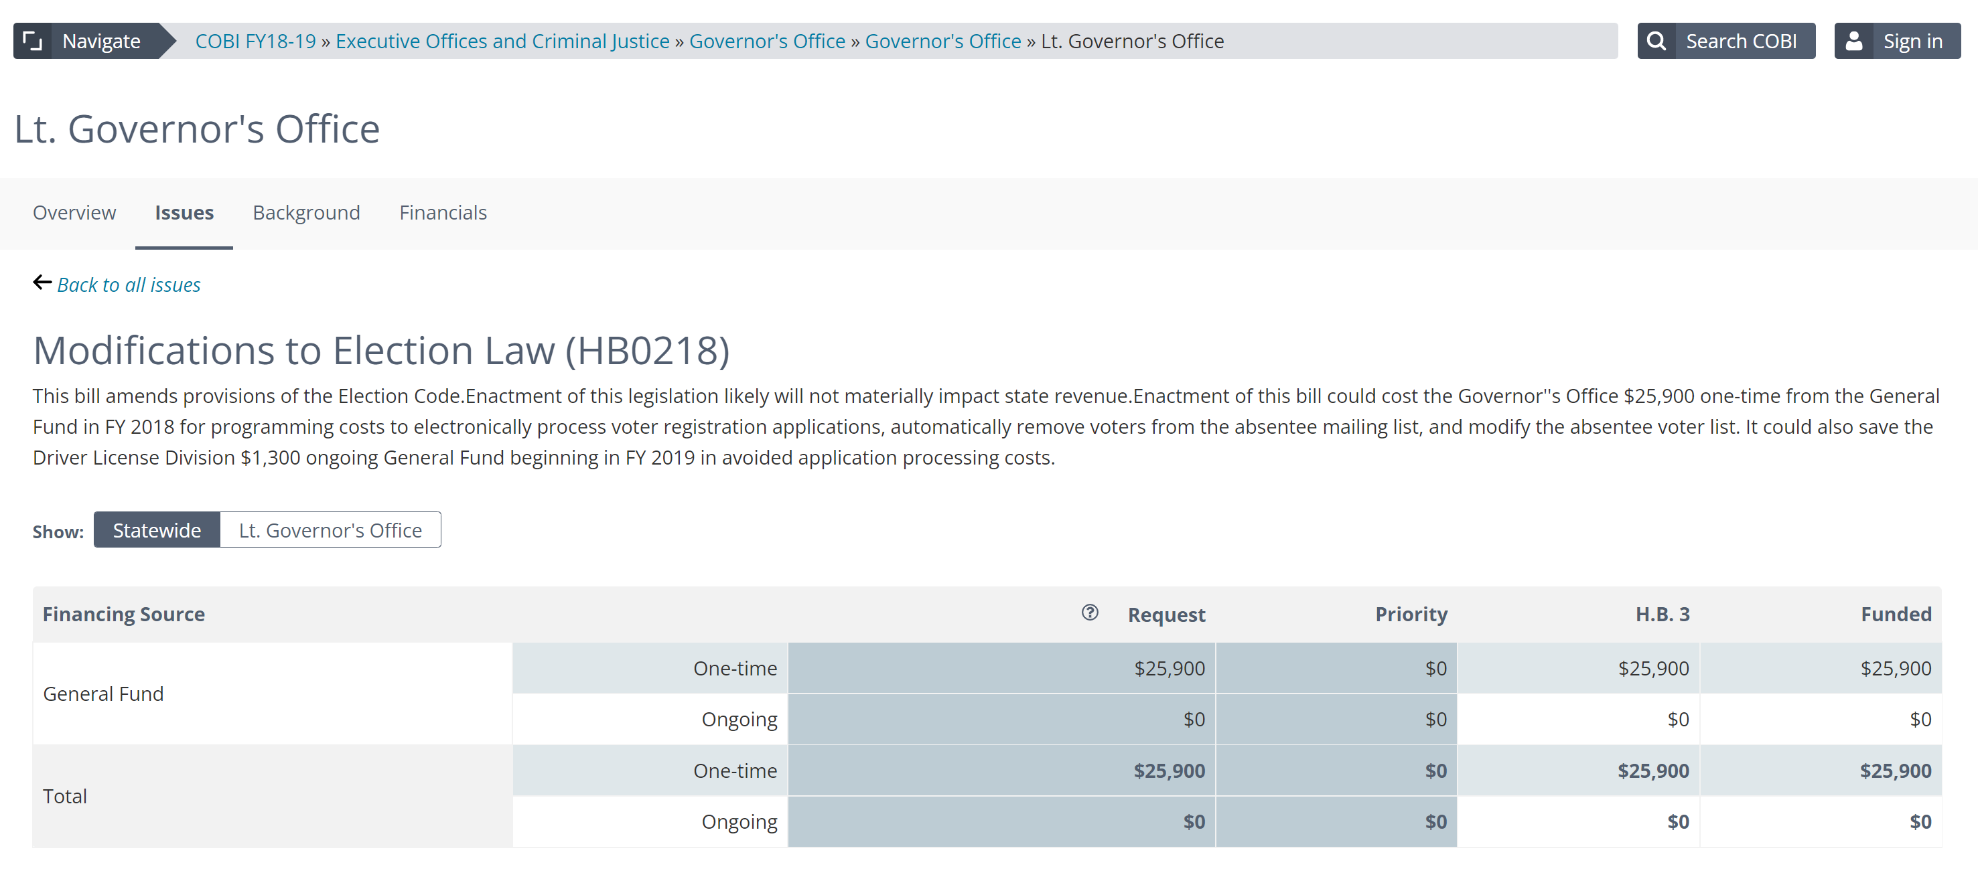Viewport: 1978px width, 891px height.
Task: Click the Request column header
Action: coord(1165,615)
